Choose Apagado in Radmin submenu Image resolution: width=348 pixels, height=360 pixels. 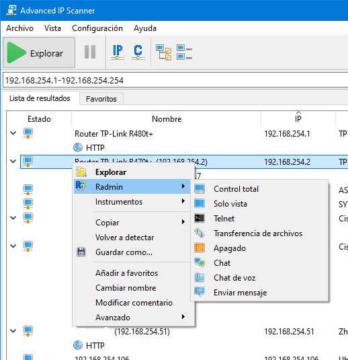(x=259, y=248)
